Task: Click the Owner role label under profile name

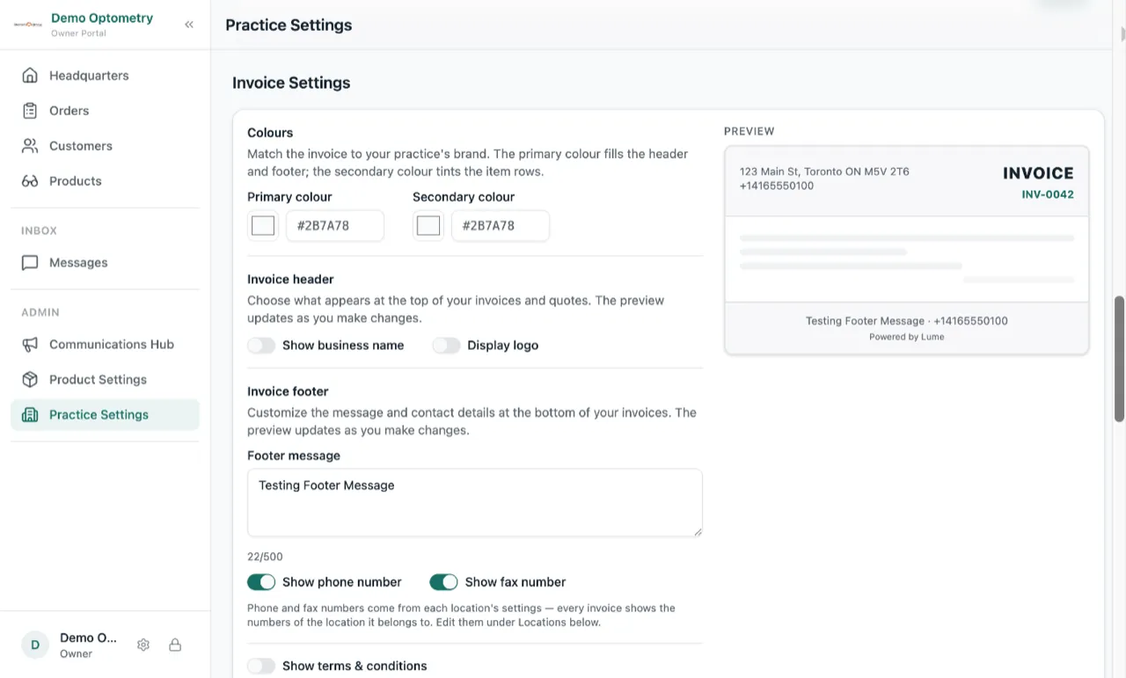Action: tap(76, 653)
